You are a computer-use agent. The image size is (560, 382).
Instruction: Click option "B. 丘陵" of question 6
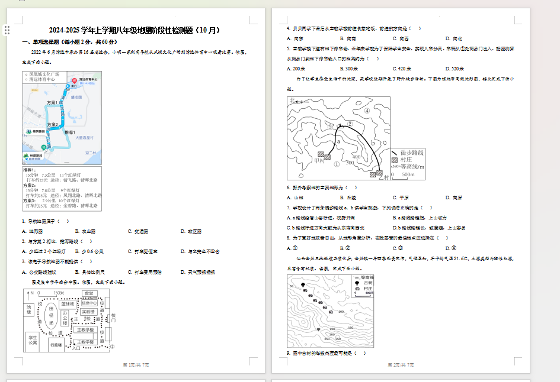348,198
